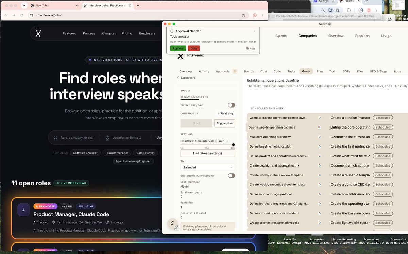408x254 pixels.
Task: Go back in the Intervieux browser window
Action: (x=5, y=15)
